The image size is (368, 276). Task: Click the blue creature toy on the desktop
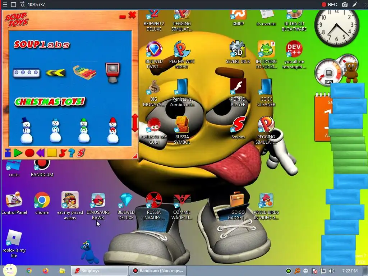coord(89,252)
